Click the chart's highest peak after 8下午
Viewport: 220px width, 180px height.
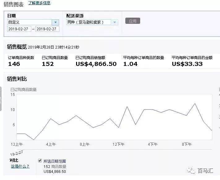coord(195,104)
